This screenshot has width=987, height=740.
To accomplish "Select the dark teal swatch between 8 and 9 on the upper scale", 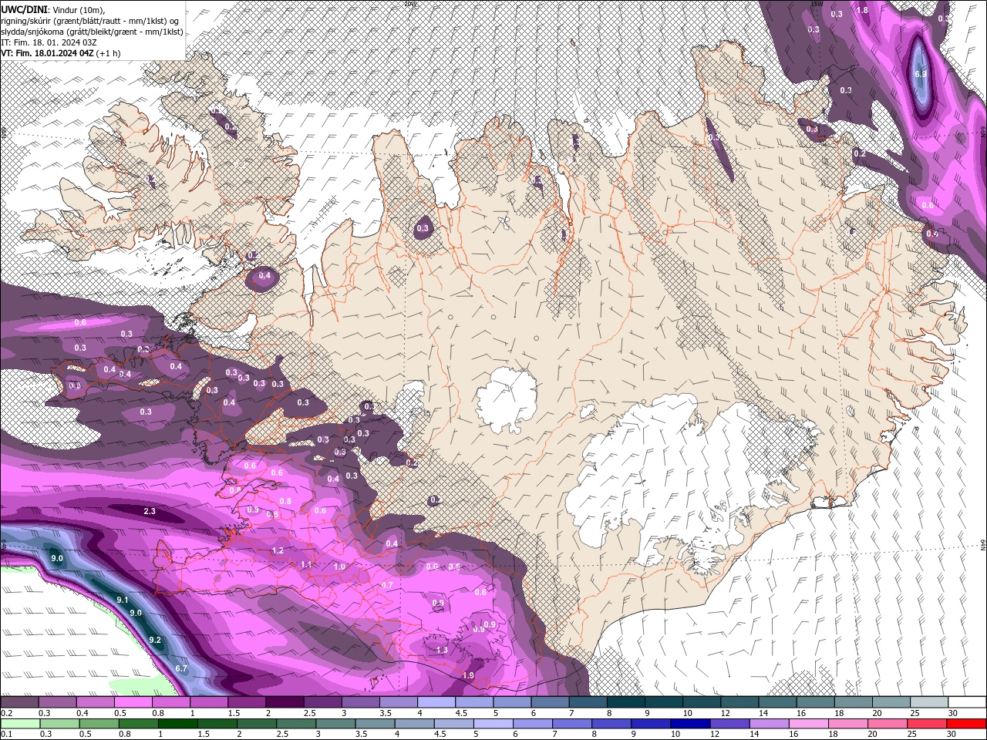I will (x=626, y=702).
